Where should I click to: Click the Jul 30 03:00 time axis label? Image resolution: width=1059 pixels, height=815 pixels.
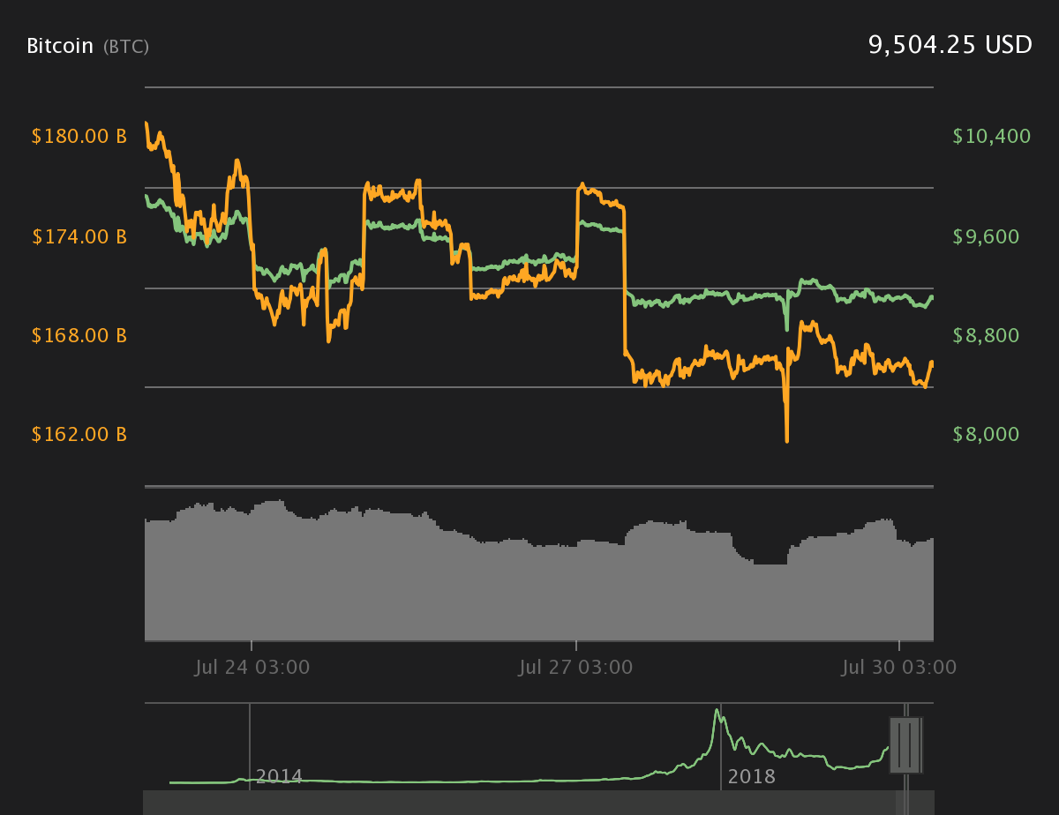point(899,668)
